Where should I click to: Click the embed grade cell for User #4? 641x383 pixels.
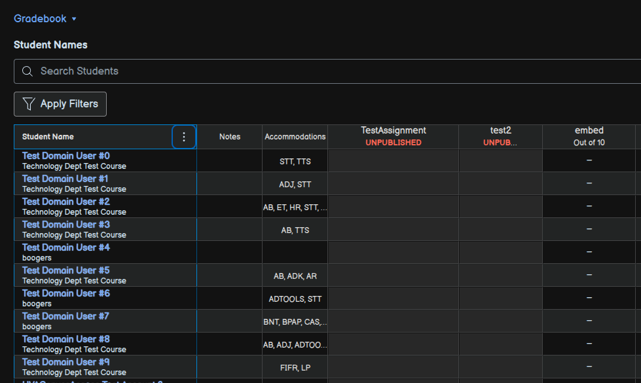coord(589,252)
